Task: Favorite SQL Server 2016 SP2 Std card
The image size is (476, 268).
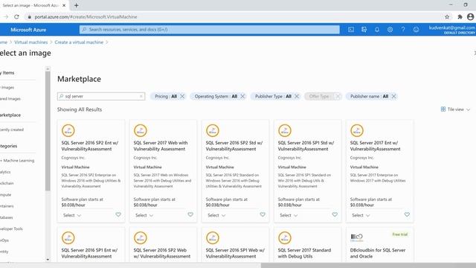Action: [263, 214]
